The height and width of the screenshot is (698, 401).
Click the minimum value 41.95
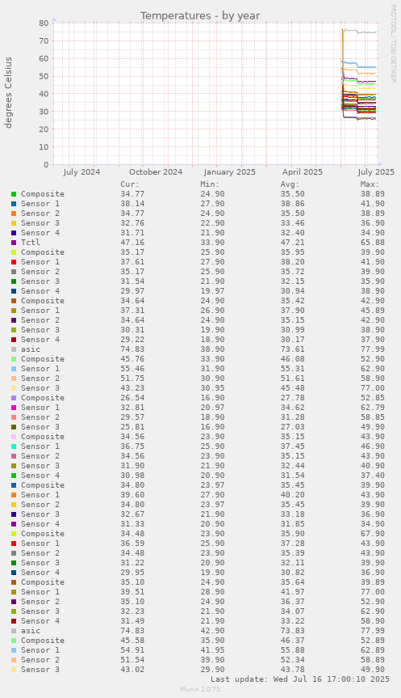point(212,650)
